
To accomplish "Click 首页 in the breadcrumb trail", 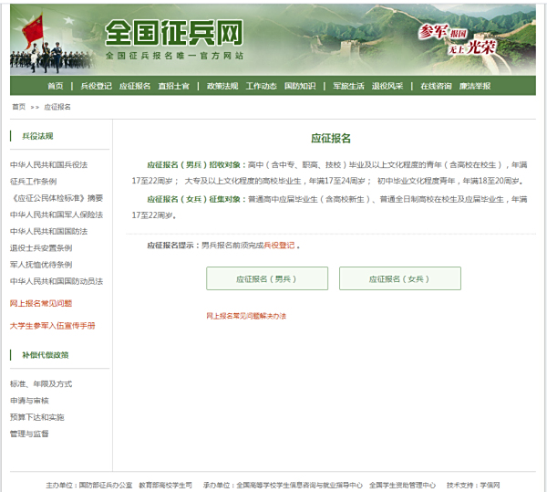I will point(18,107).
